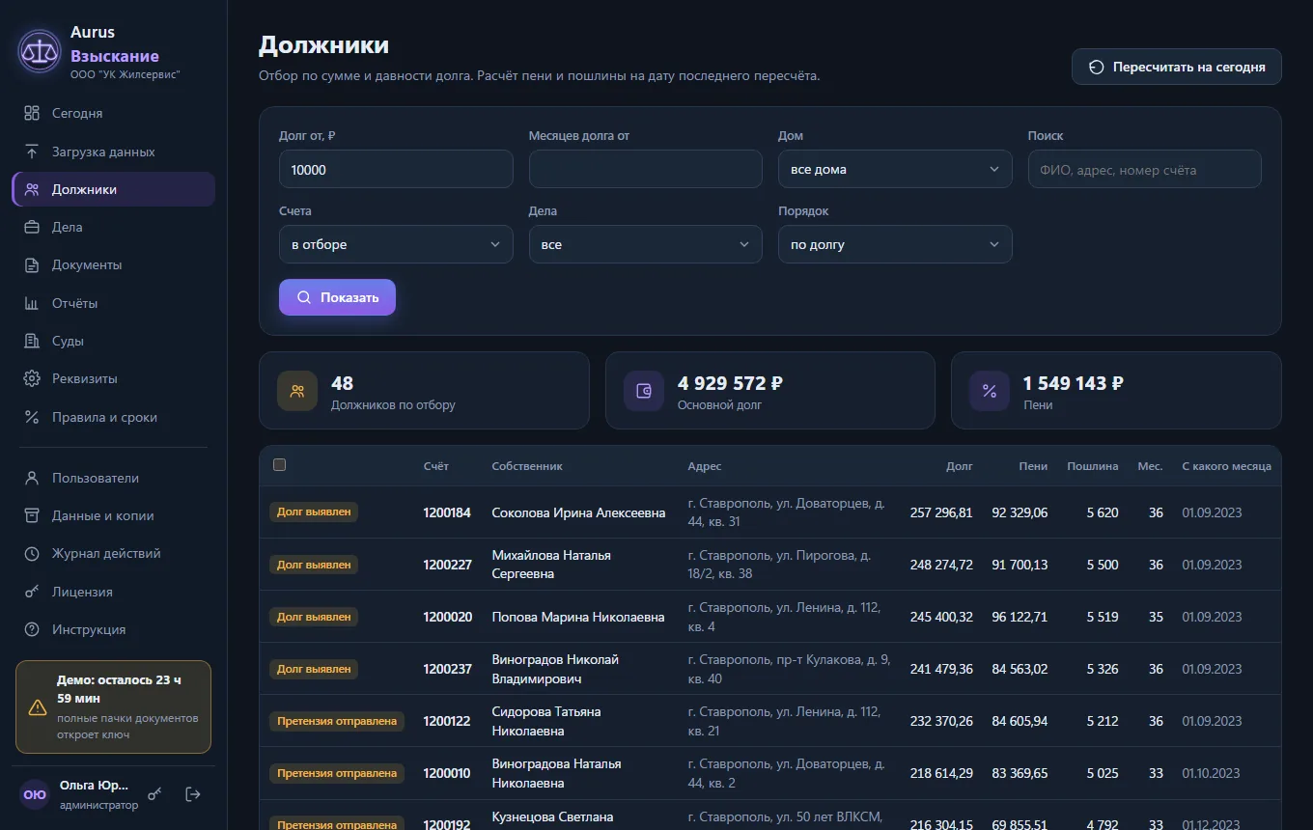Click Пересчитать на сегодня button
1313x830 pixels.
coord(1177,67)
